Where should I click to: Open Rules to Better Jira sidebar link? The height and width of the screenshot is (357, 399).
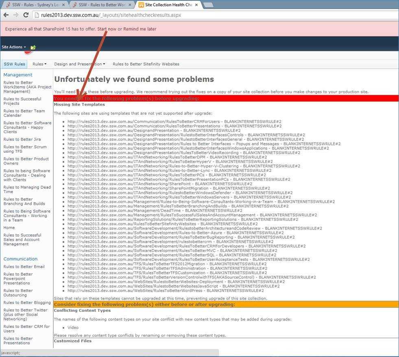[22, 139]
